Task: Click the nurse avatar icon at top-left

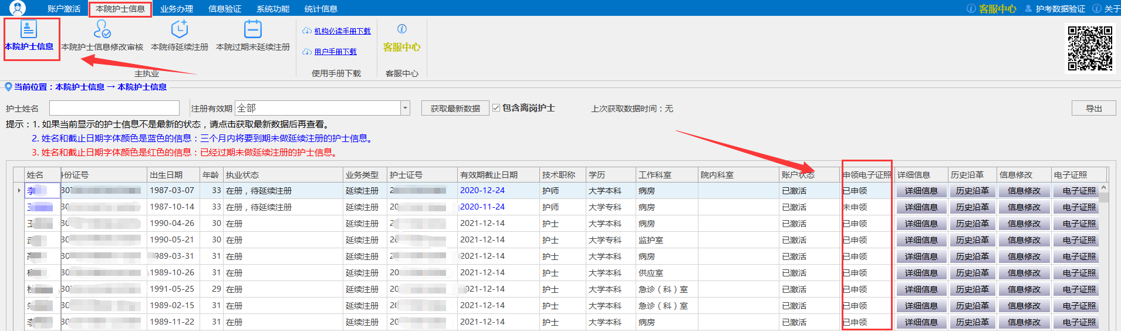Action: tap(18, 8)
